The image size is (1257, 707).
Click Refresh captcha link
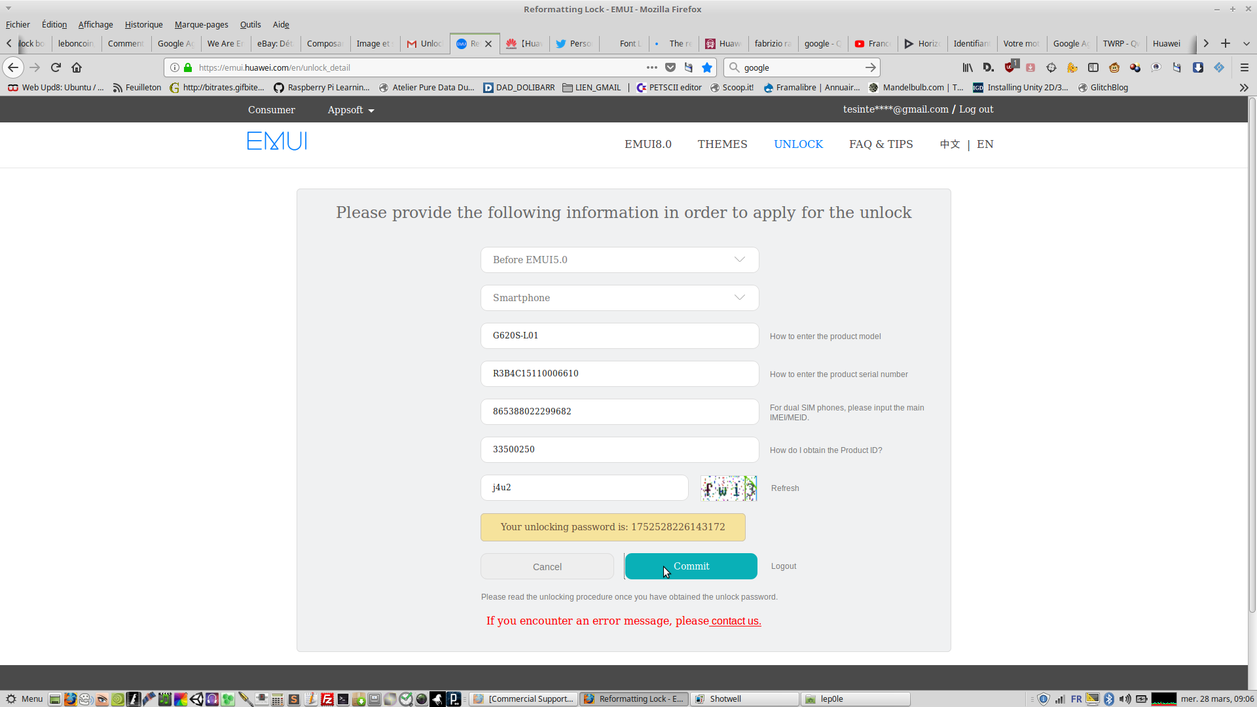pyautogui.click(x=784, y=488)
